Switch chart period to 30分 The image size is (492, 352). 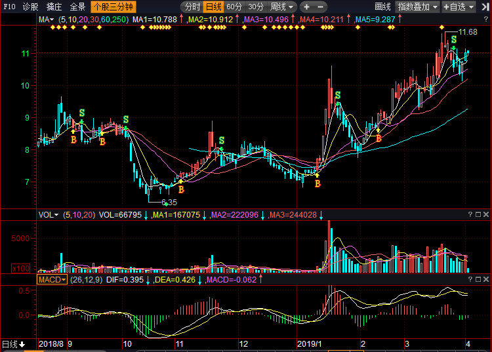coord(255,7)
